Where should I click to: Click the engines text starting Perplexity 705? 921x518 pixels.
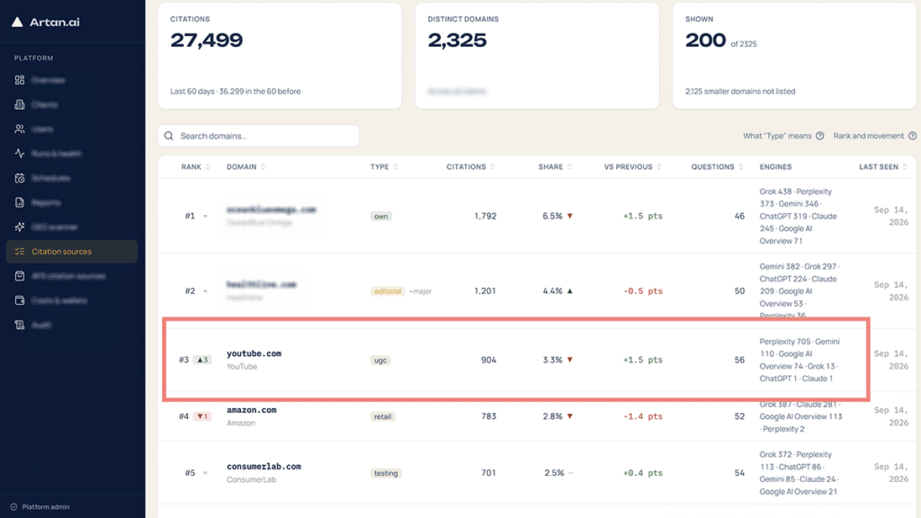(x=800, y=360)
